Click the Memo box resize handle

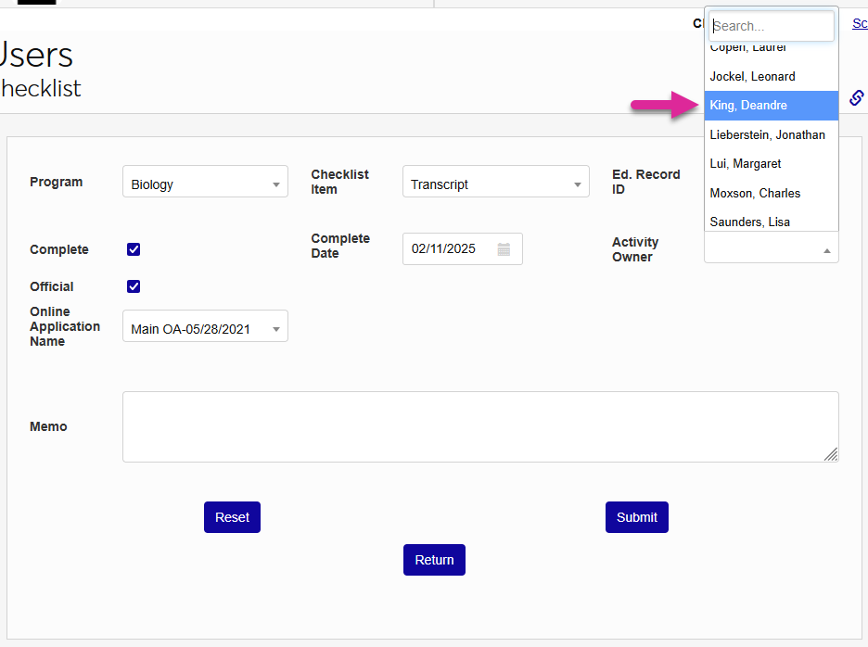831,454
